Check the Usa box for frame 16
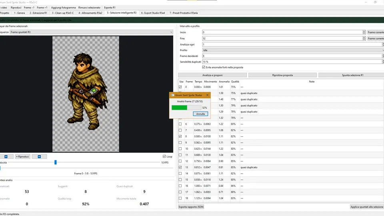 (x=180, y=186)
